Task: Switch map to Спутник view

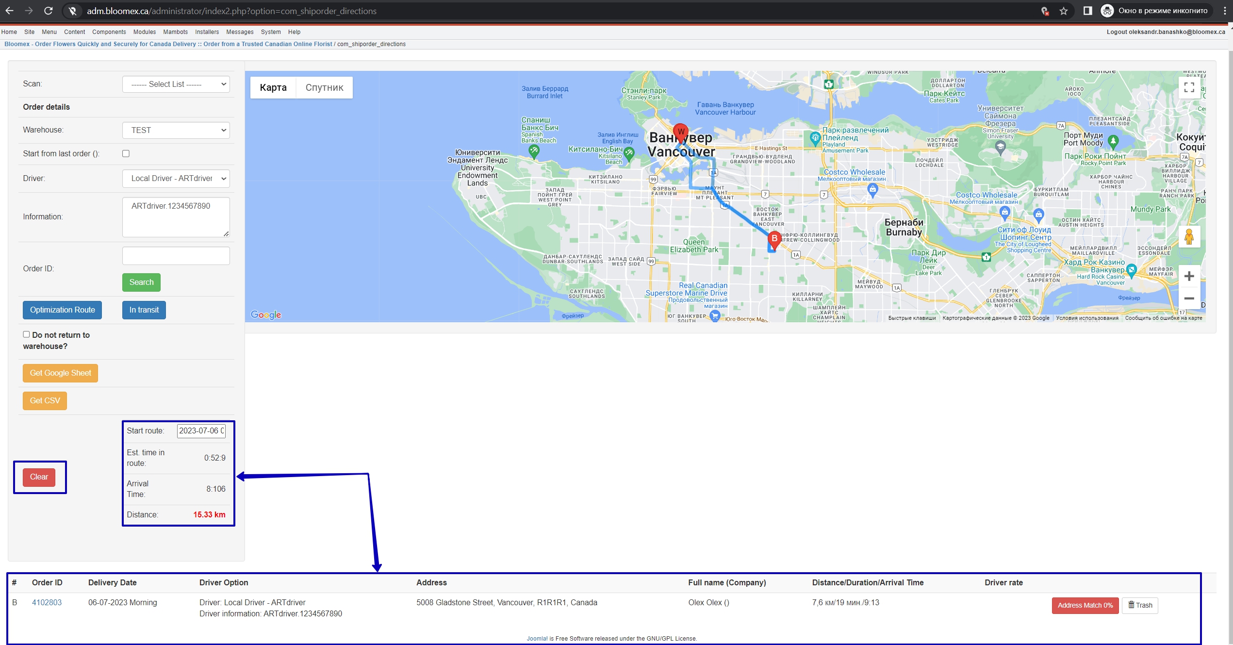Action: click(324, 87)
